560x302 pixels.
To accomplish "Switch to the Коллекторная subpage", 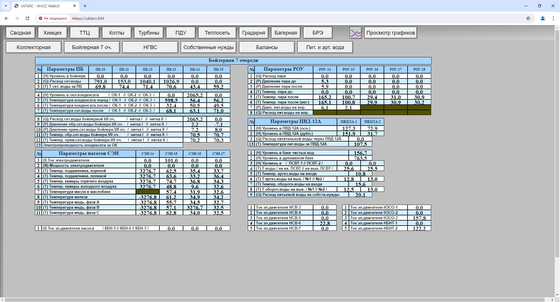I will point(34,47).
